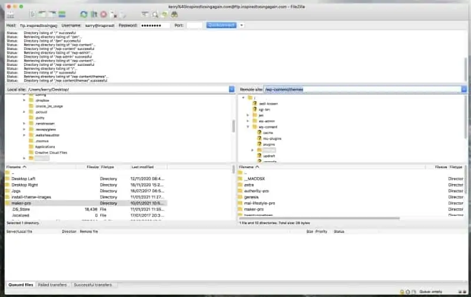Click the process queue toolbar icon

coord(94,14)
